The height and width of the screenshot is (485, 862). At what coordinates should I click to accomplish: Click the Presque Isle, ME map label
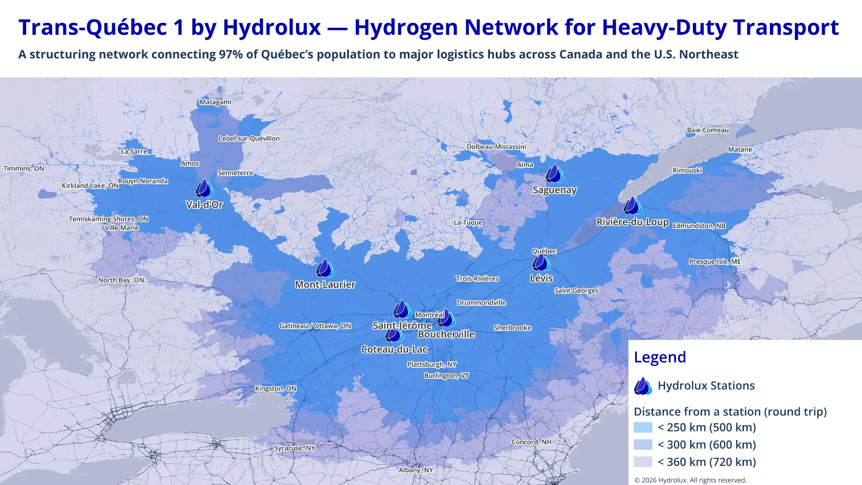click(715, 261)
